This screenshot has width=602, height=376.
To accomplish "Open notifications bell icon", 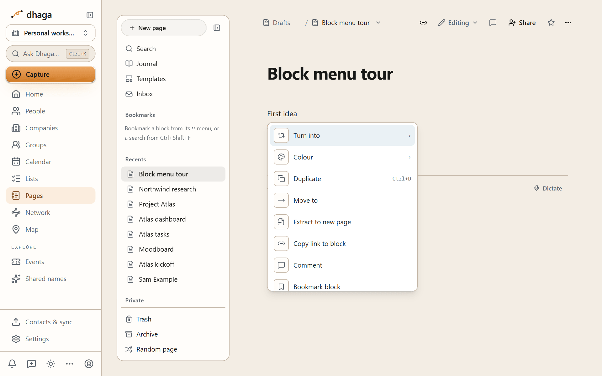I will tap(12, 364).
